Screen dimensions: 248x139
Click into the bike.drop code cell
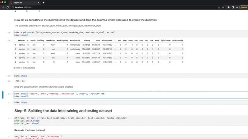pyautogui.click(x=131, y=95)
